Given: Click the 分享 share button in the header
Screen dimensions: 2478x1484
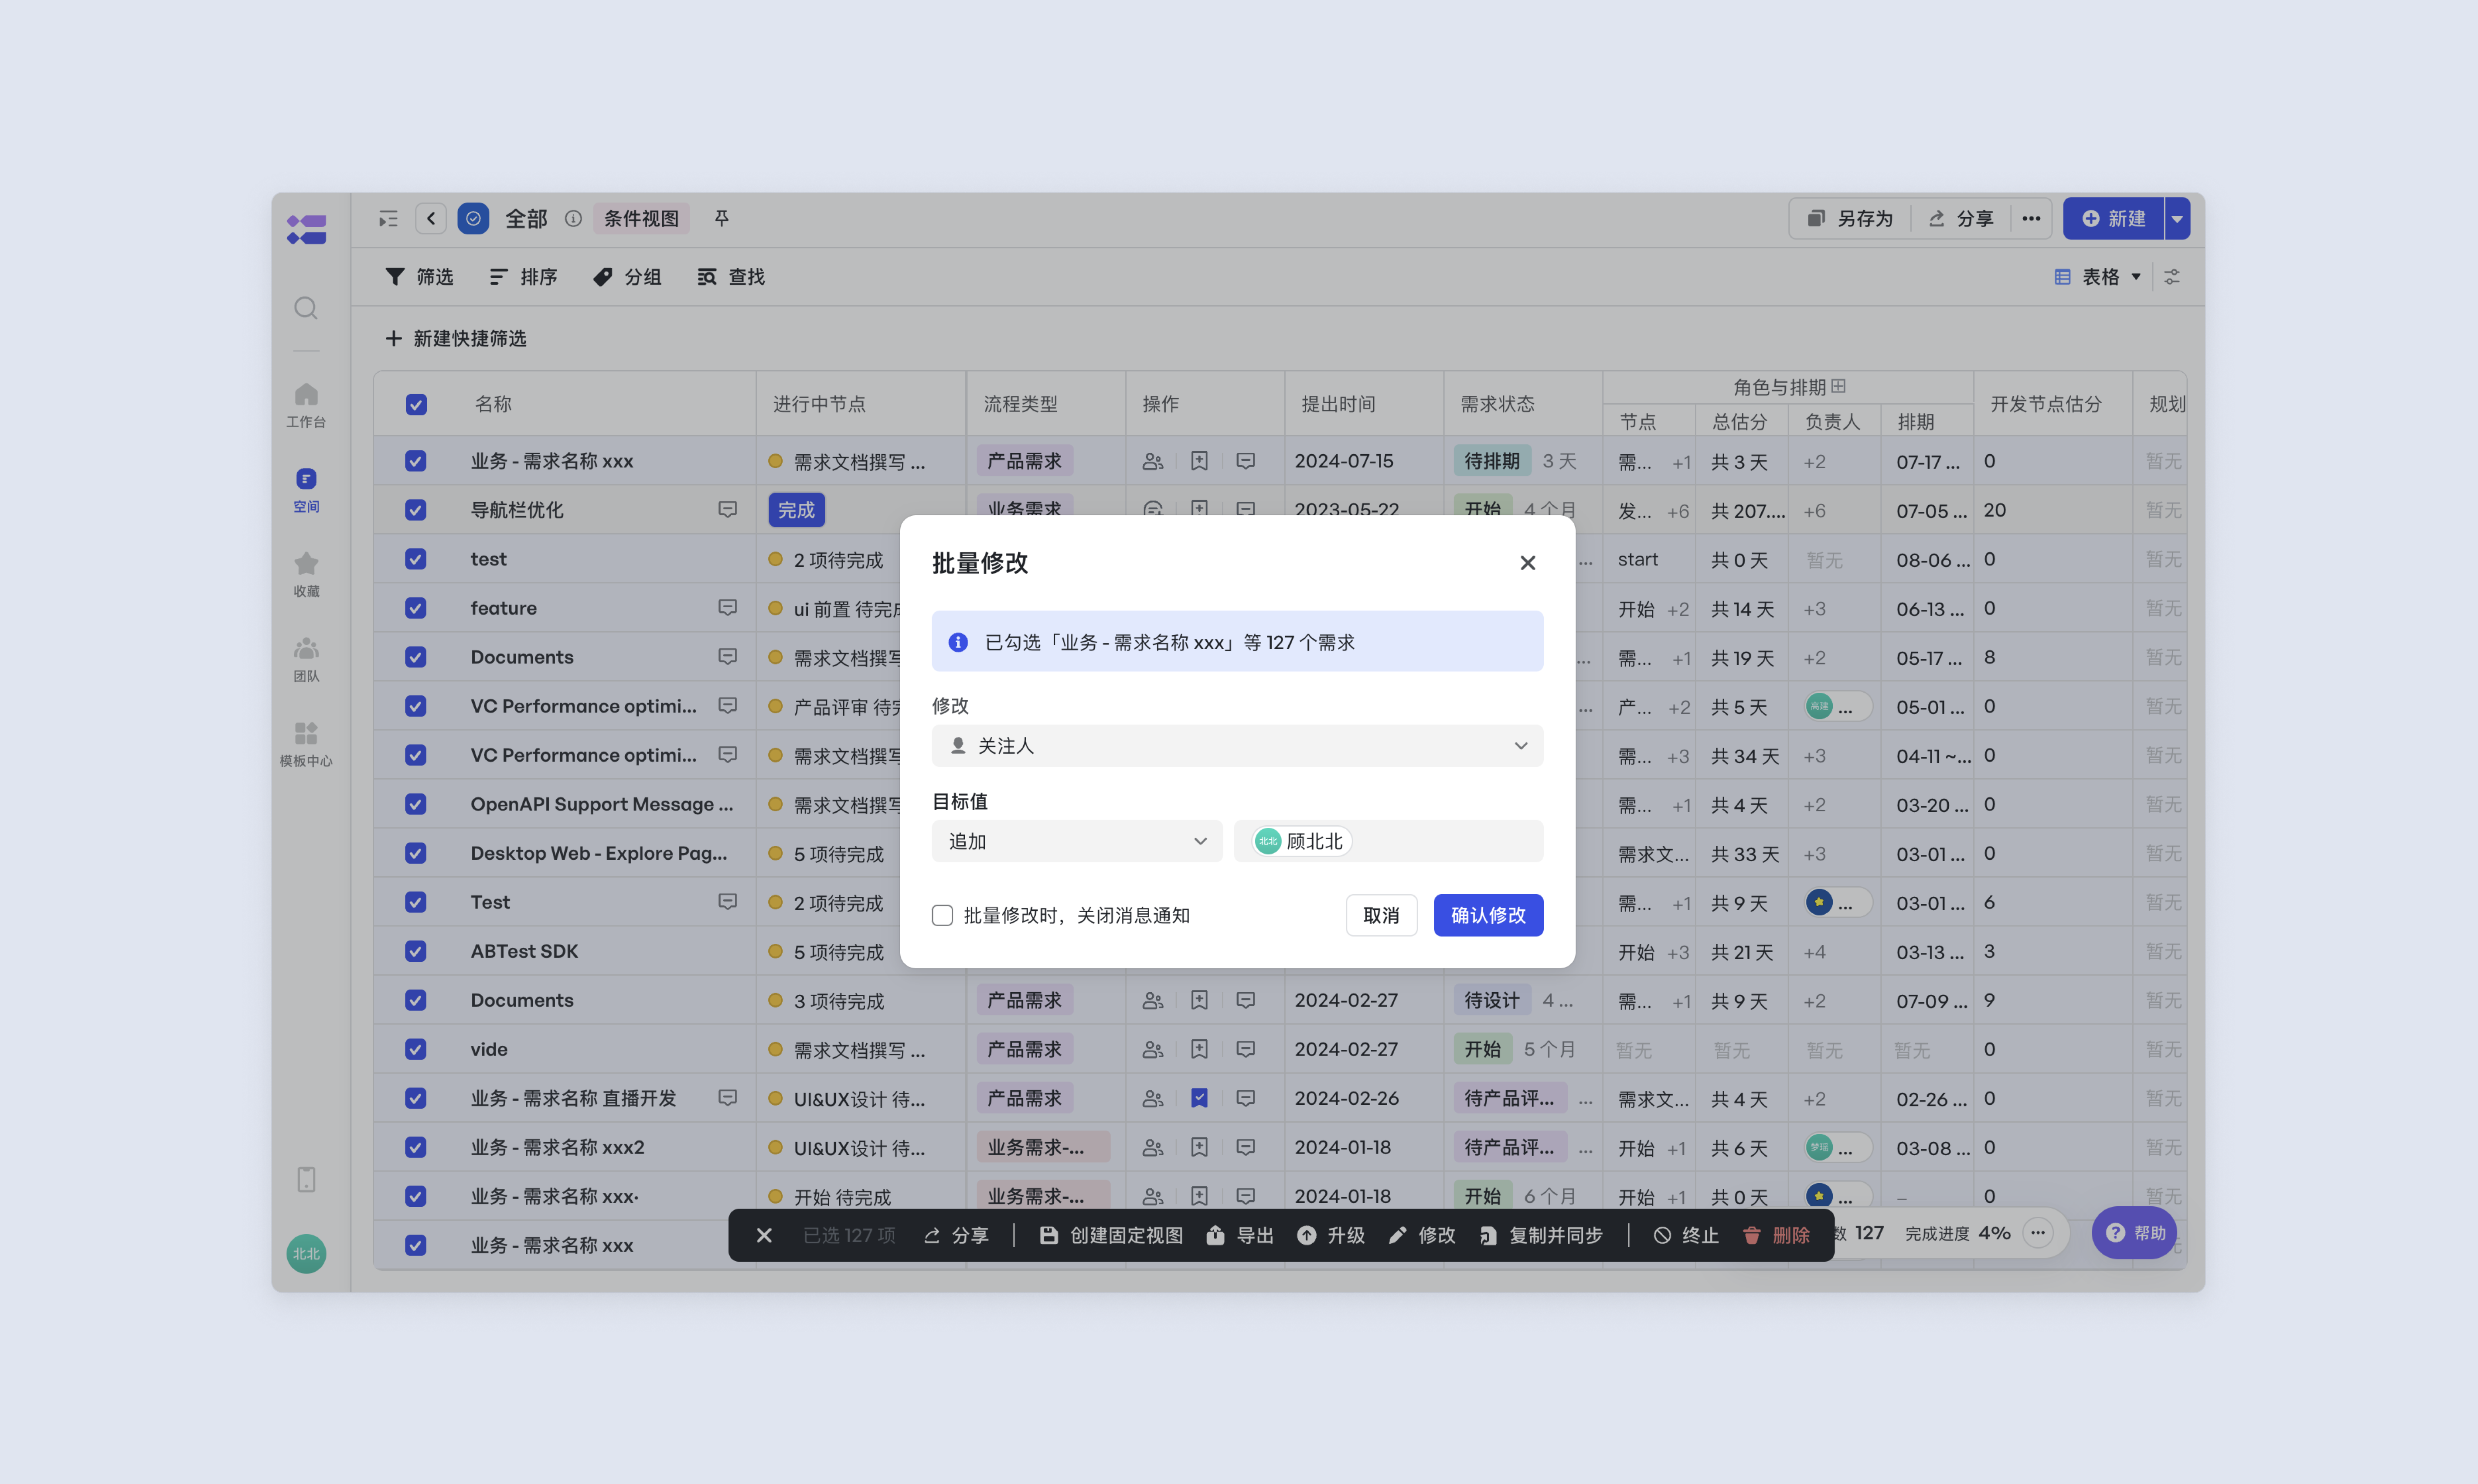Looking at the screenshot, I should point(1961,218).
